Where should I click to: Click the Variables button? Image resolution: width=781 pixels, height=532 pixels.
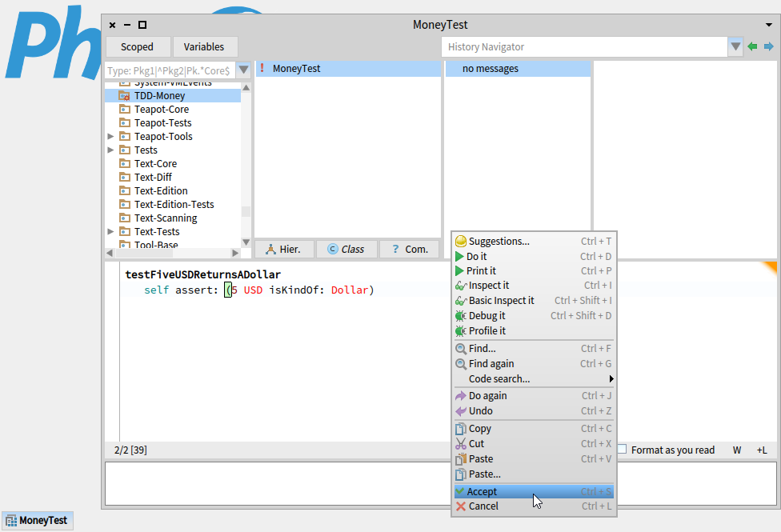pyautogui.click(x=205, y=47)
